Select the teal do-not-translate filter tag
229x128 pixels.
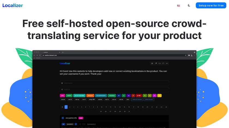pos(79,96)
